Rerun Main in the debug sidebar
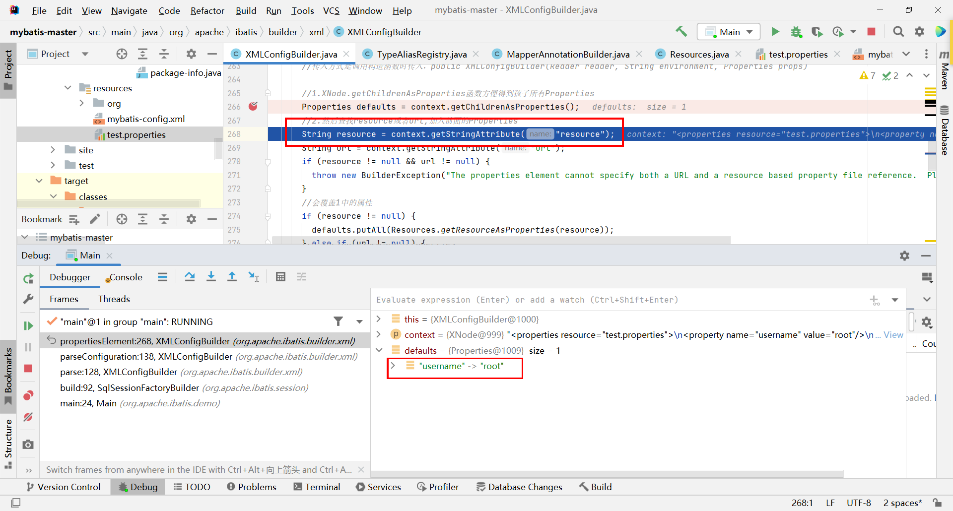The image size is (953, 511). pyautogui.click(x=28, y=278)
